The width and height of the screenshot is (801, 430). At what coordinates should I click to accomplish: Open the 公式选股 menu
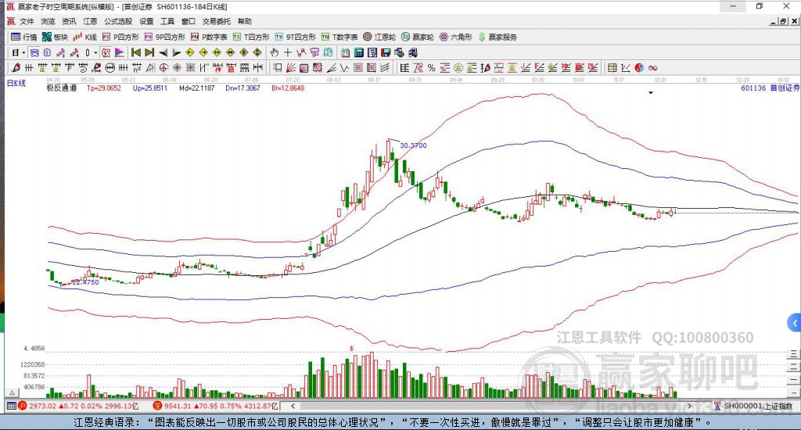[x=118, y=21]
